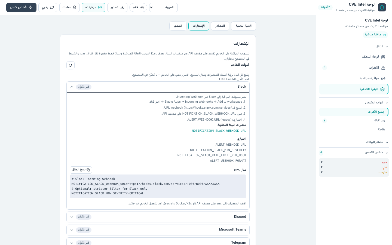Expand the Microsoft Teams channel section
This screenshot has height=245, width=392.
click(x=158, y=230)
